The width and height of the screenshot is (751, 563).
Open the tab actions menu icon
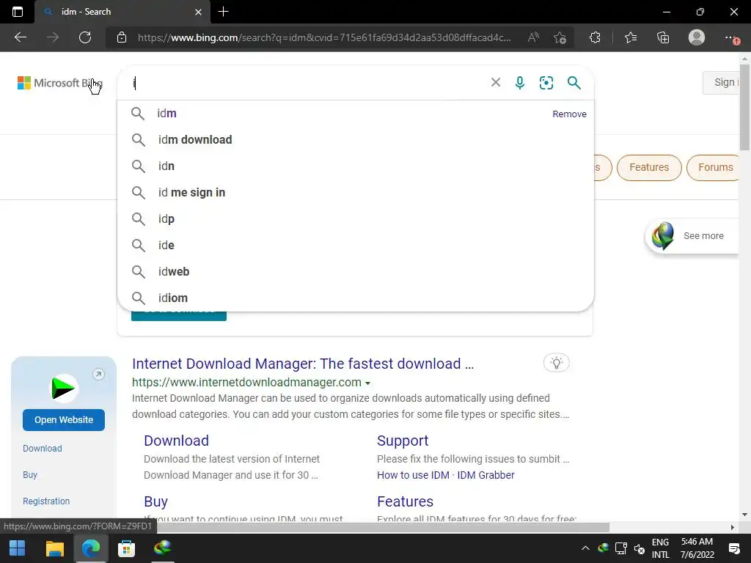[x=18, y=12]
